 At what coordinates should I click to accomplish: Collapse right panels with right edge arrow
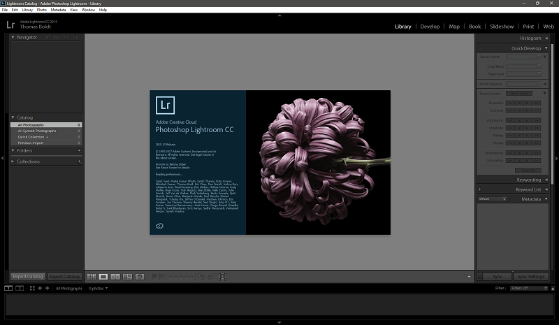click(x=556, y=158)
